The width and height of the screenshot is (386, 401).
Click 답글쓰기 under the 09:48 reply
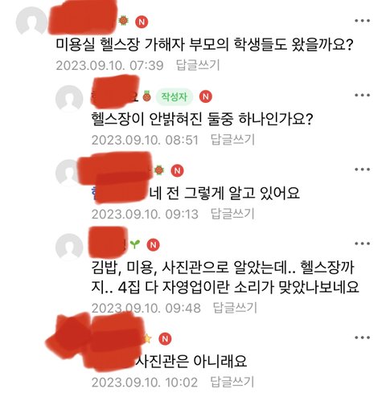[235, 308]
